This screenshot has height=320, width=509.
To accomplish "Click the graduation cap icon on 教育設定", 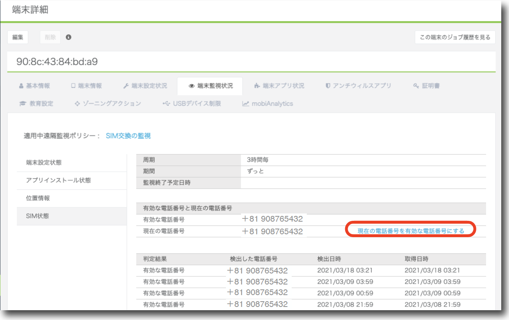I will 23,104.
